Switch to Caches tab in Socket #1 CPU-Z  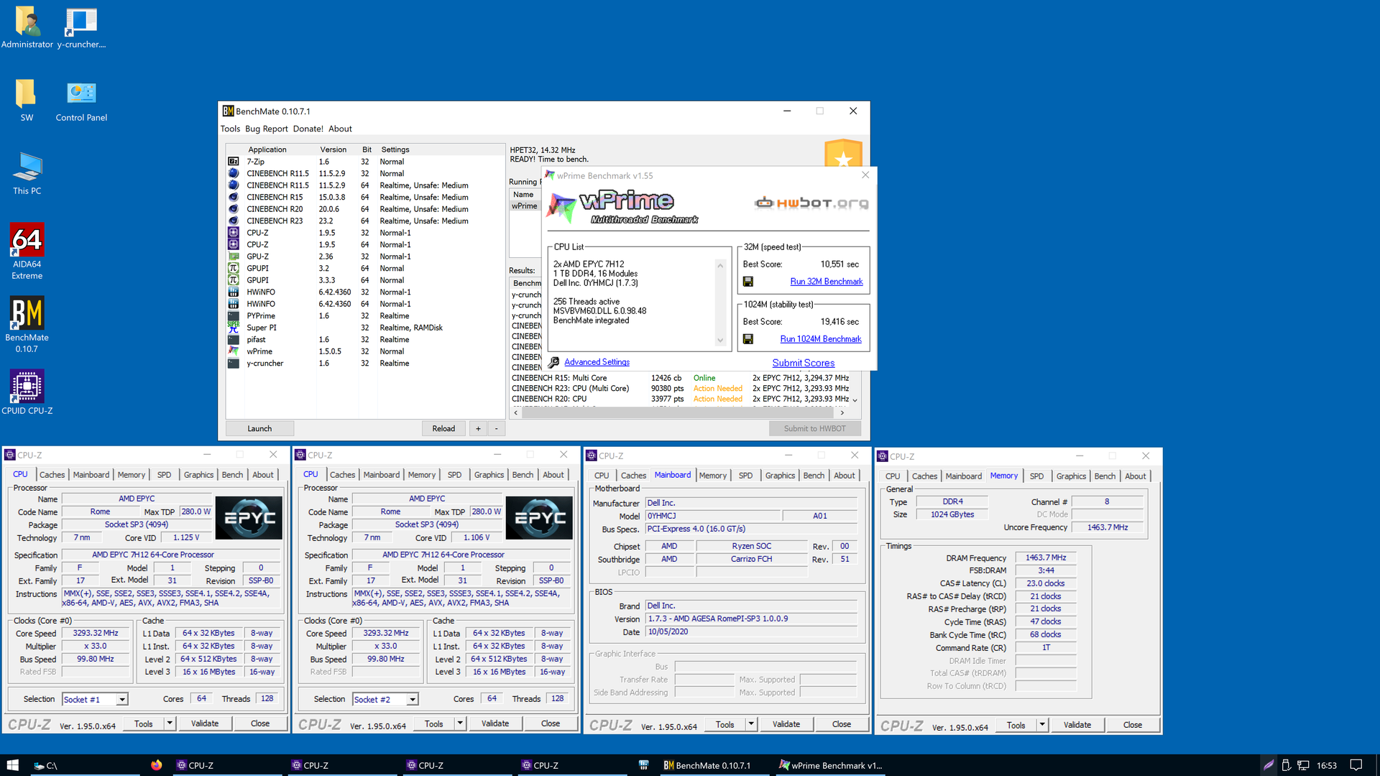(52, 475)
